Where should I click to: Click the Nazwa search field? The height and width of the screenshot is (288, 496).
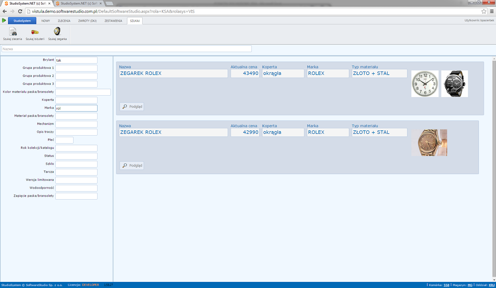click(x=127, y=49)
